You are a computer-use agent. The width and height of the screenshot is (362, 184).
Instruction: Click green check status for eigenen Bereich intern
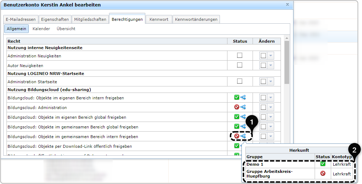point(236,98)
